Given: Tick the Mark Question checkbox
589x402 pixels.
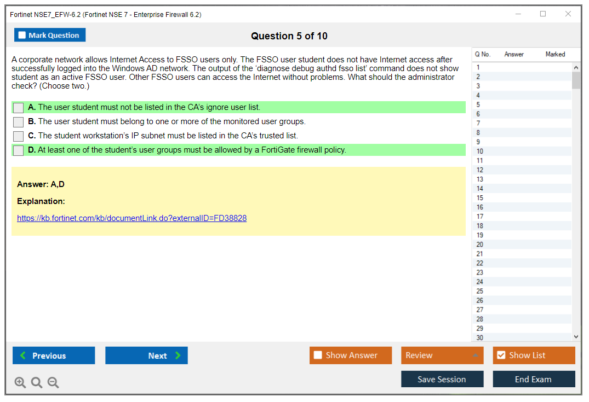Looking at the screenshot, I should click(22, 36).
